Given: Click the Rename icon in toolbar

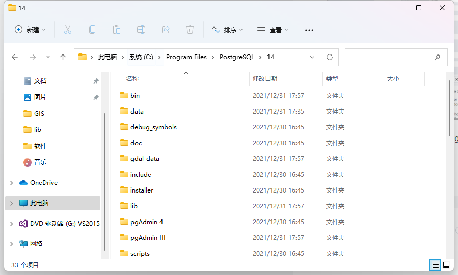Looking at the screenshot, I should (x=141, y=30).
